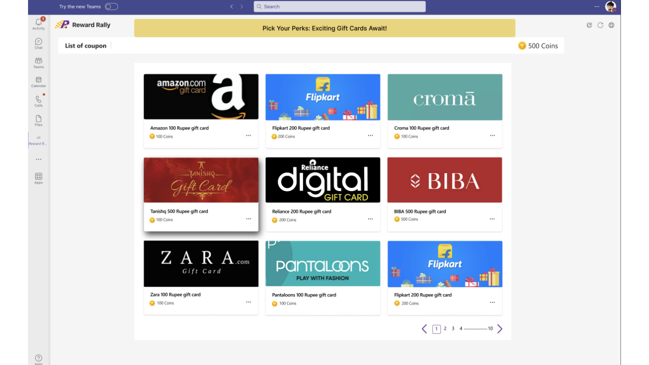
Task: Show more apps ellipsis in sidebar
Action: [38, 159]
